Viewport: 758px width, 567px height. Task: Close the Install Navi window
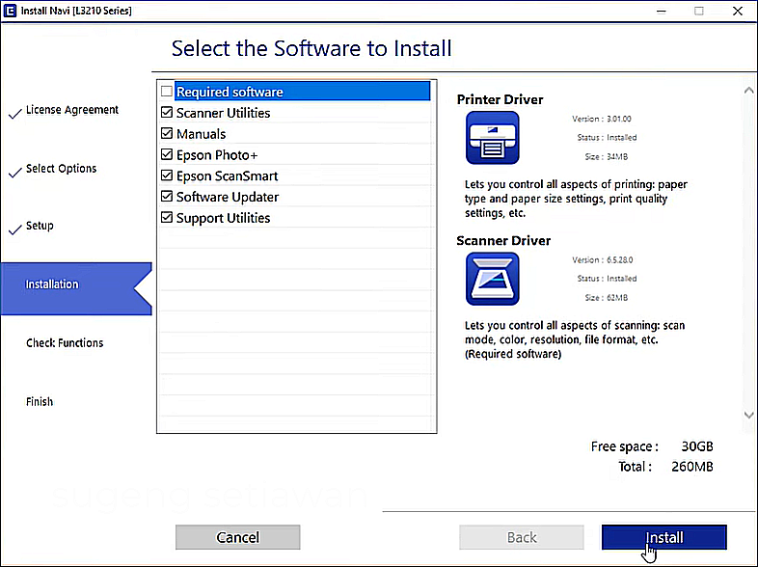(737, 11)
